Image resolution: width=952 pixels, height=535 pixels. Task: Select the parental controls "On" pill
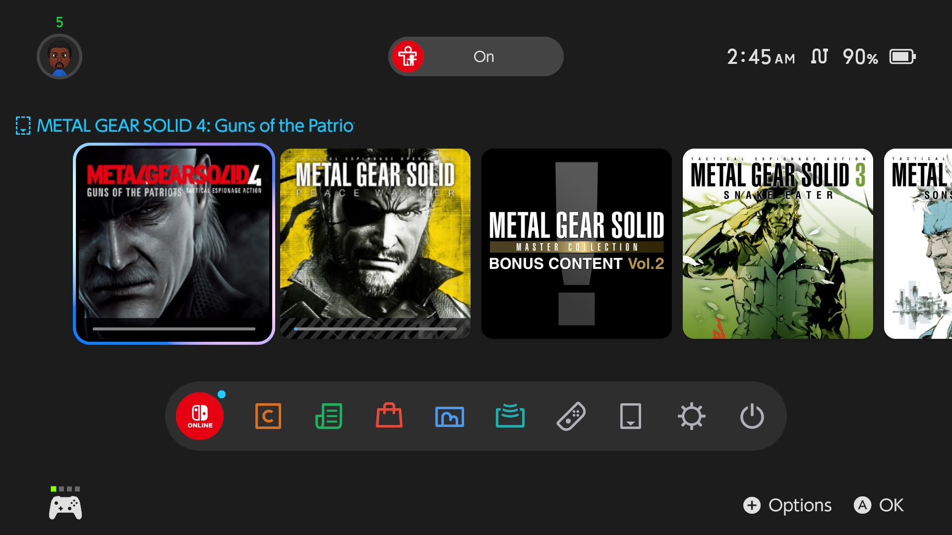pyautogui.click(x=476, y=56)
